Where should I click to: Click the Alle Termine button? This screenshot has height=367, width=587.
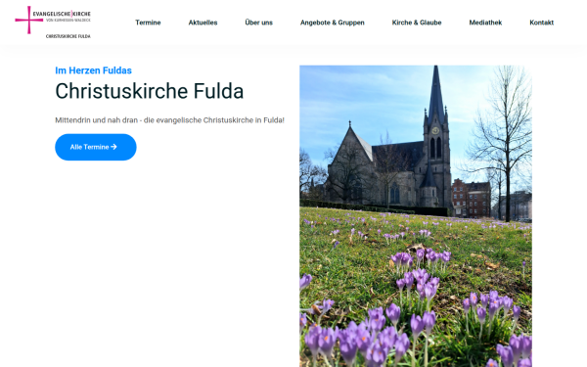pyautogui.click(x=96, y=147)
